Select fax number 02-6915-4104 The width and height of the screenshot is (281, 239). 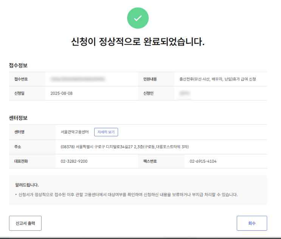click(x=203, y=161)
